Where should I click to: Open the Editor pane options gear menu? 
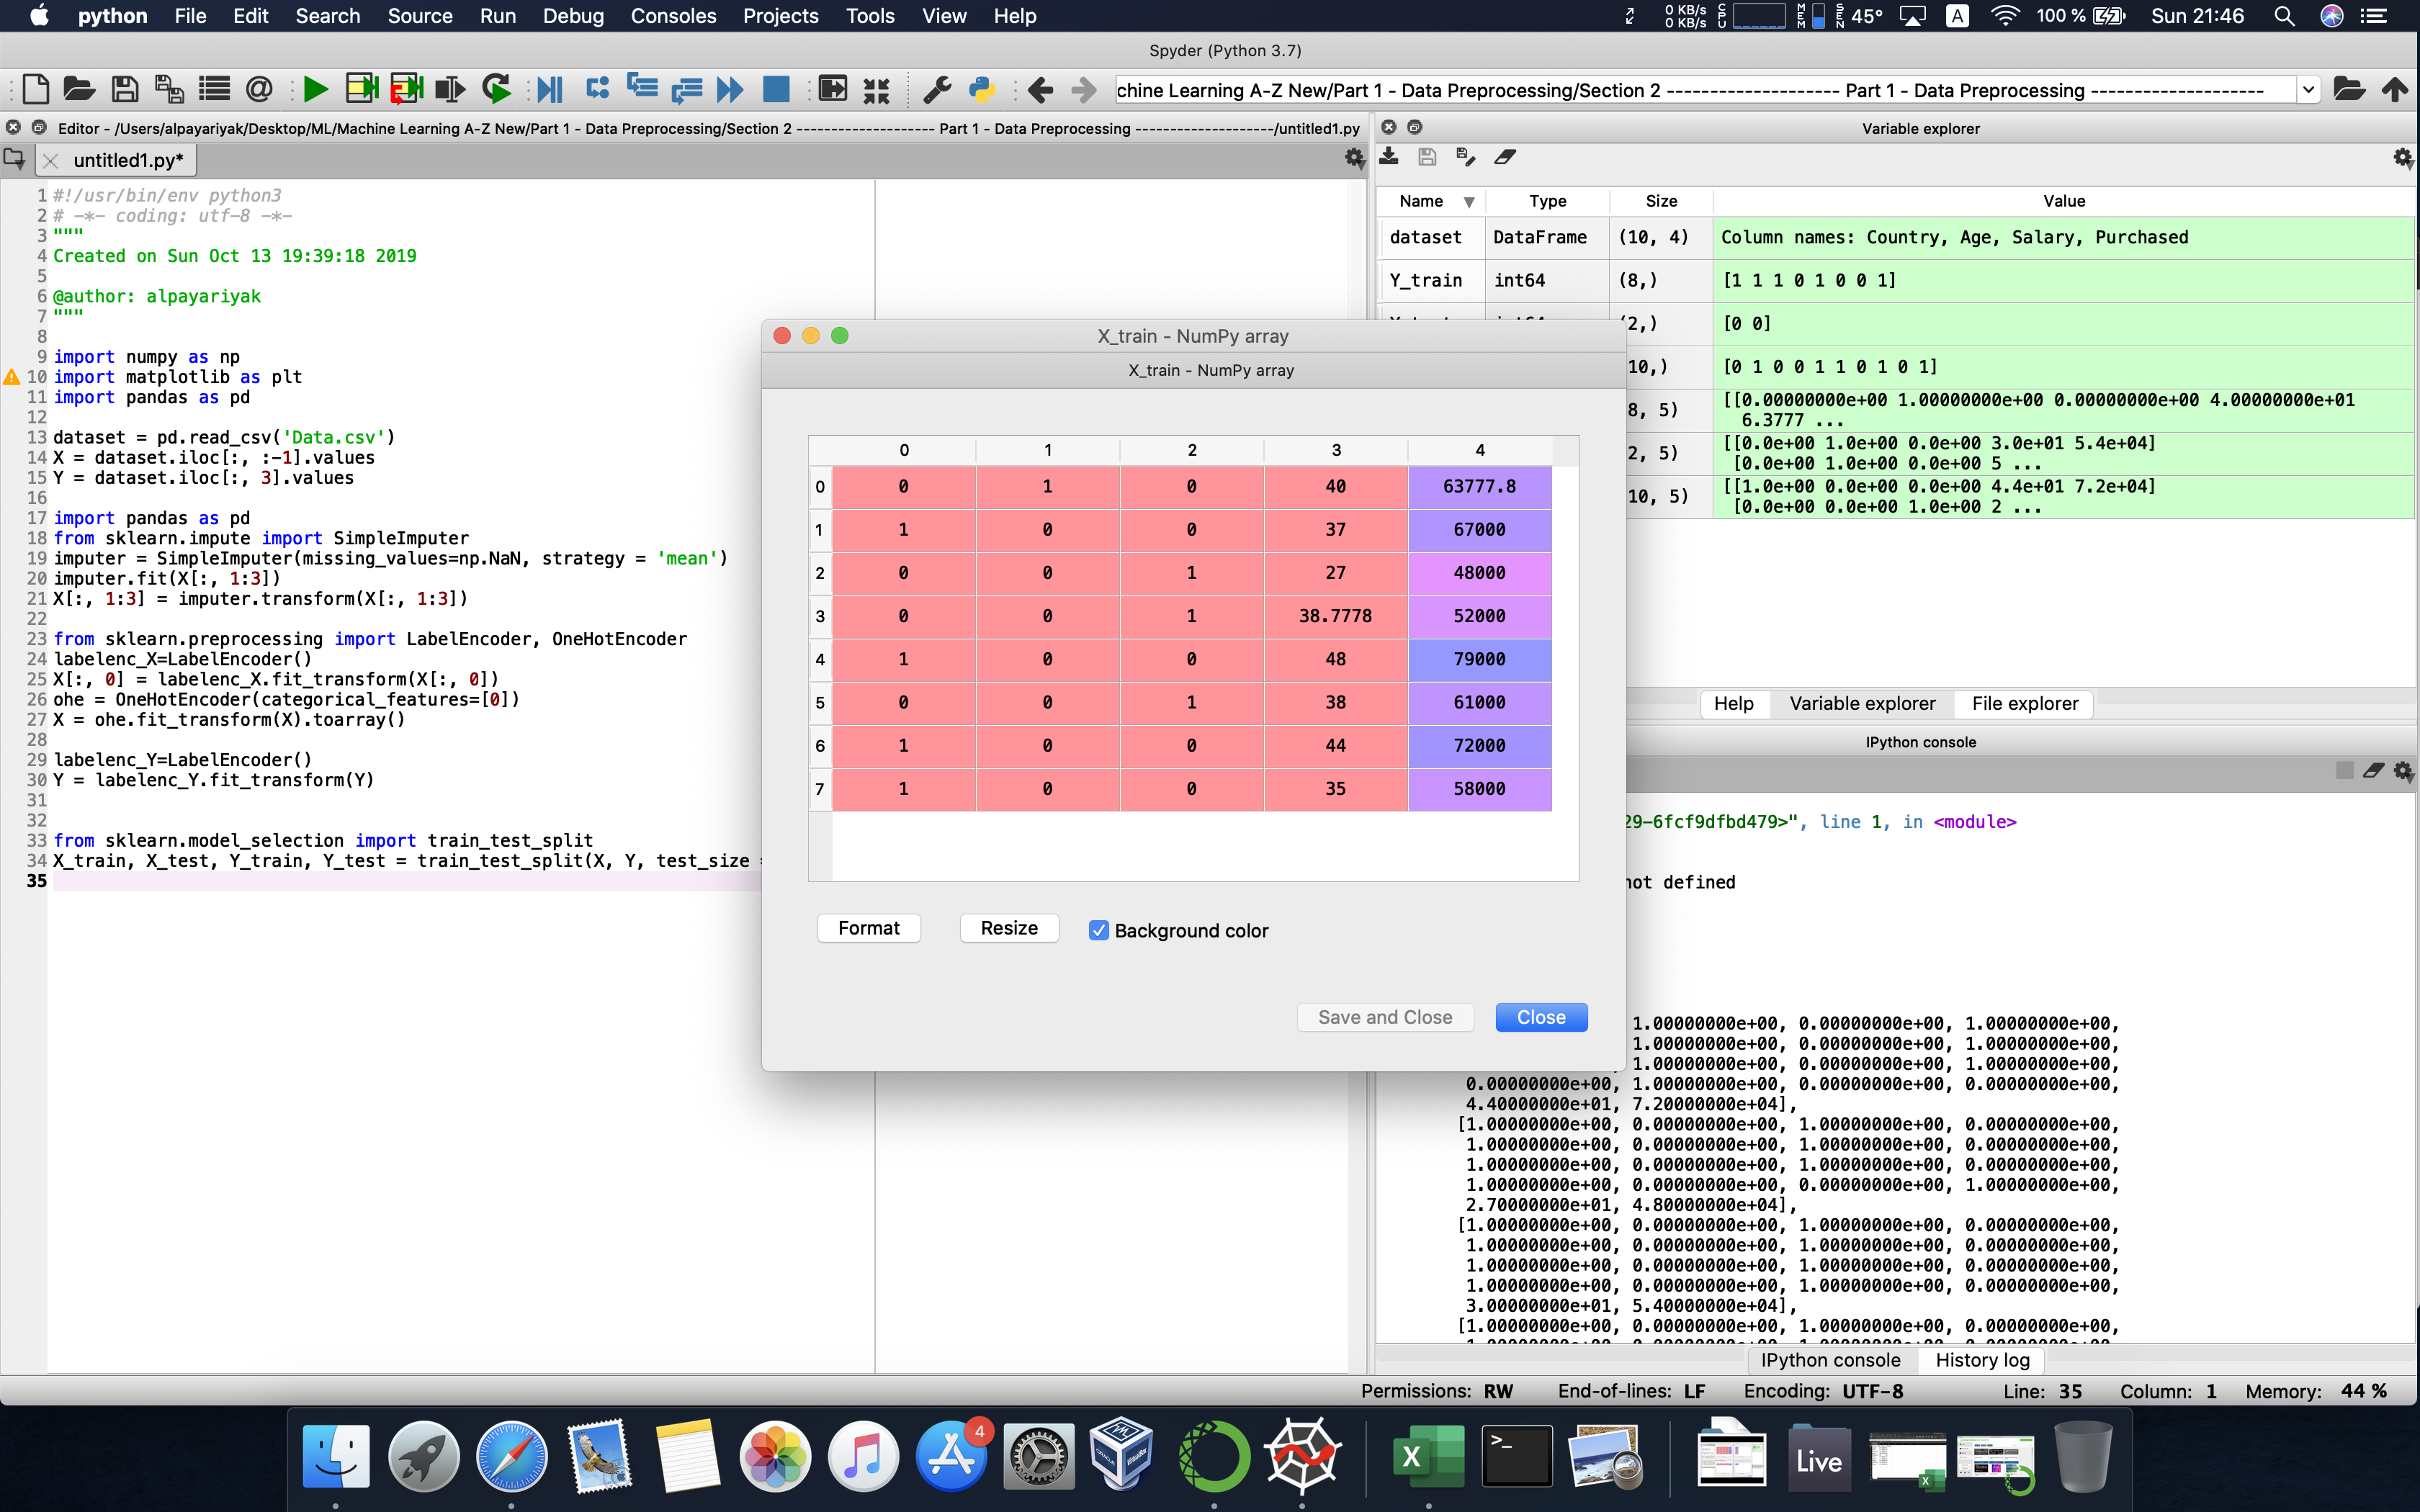1354,158
